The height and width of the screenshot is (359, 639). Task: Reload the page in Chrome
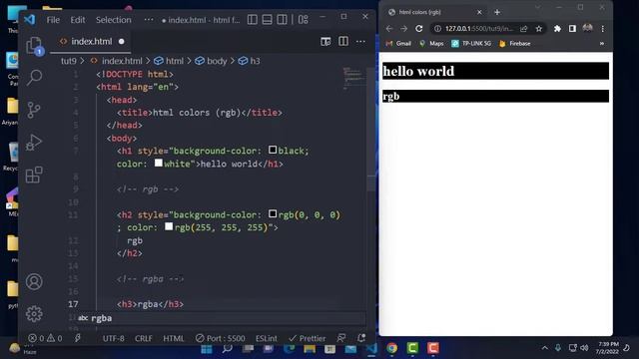pyautogui.click(x=419, y=29)
